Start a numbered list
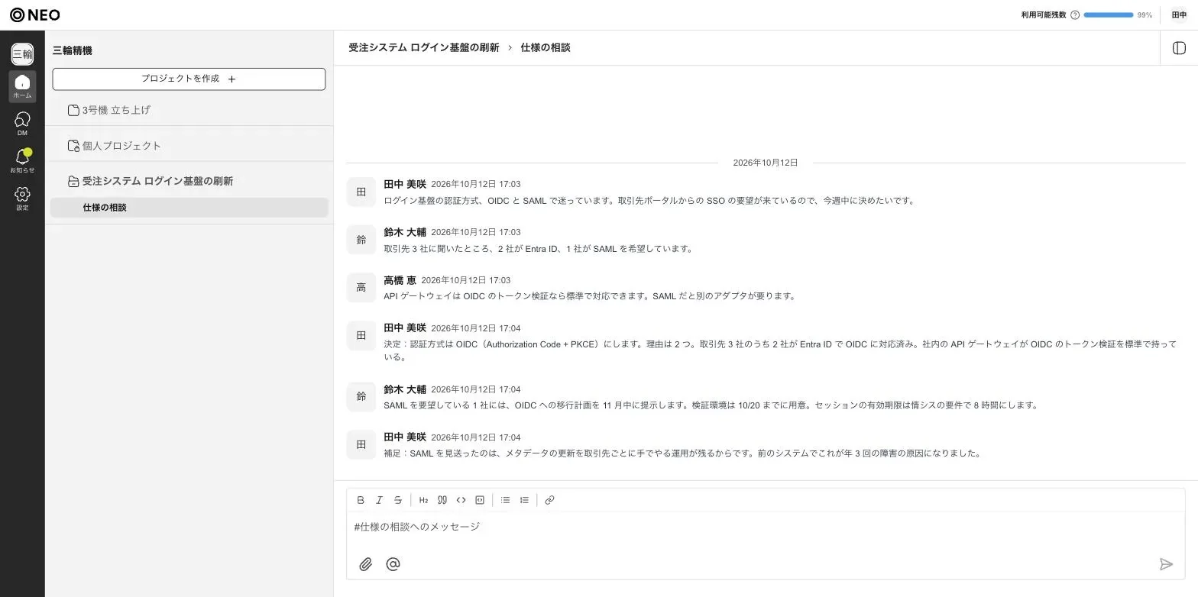This screenshot has height=597, width=1198. 524,500
